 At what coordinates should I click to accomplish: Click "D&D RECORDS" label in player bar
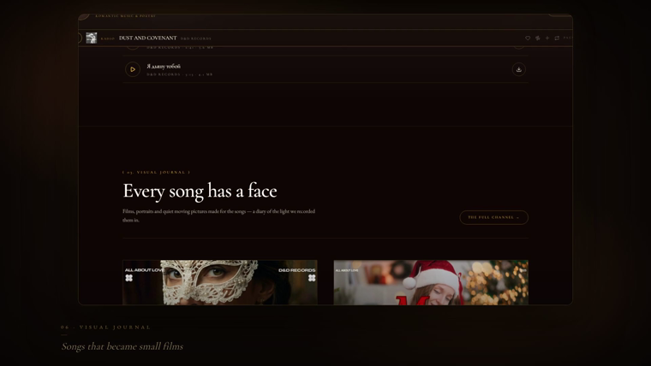[x=196, y=38]
